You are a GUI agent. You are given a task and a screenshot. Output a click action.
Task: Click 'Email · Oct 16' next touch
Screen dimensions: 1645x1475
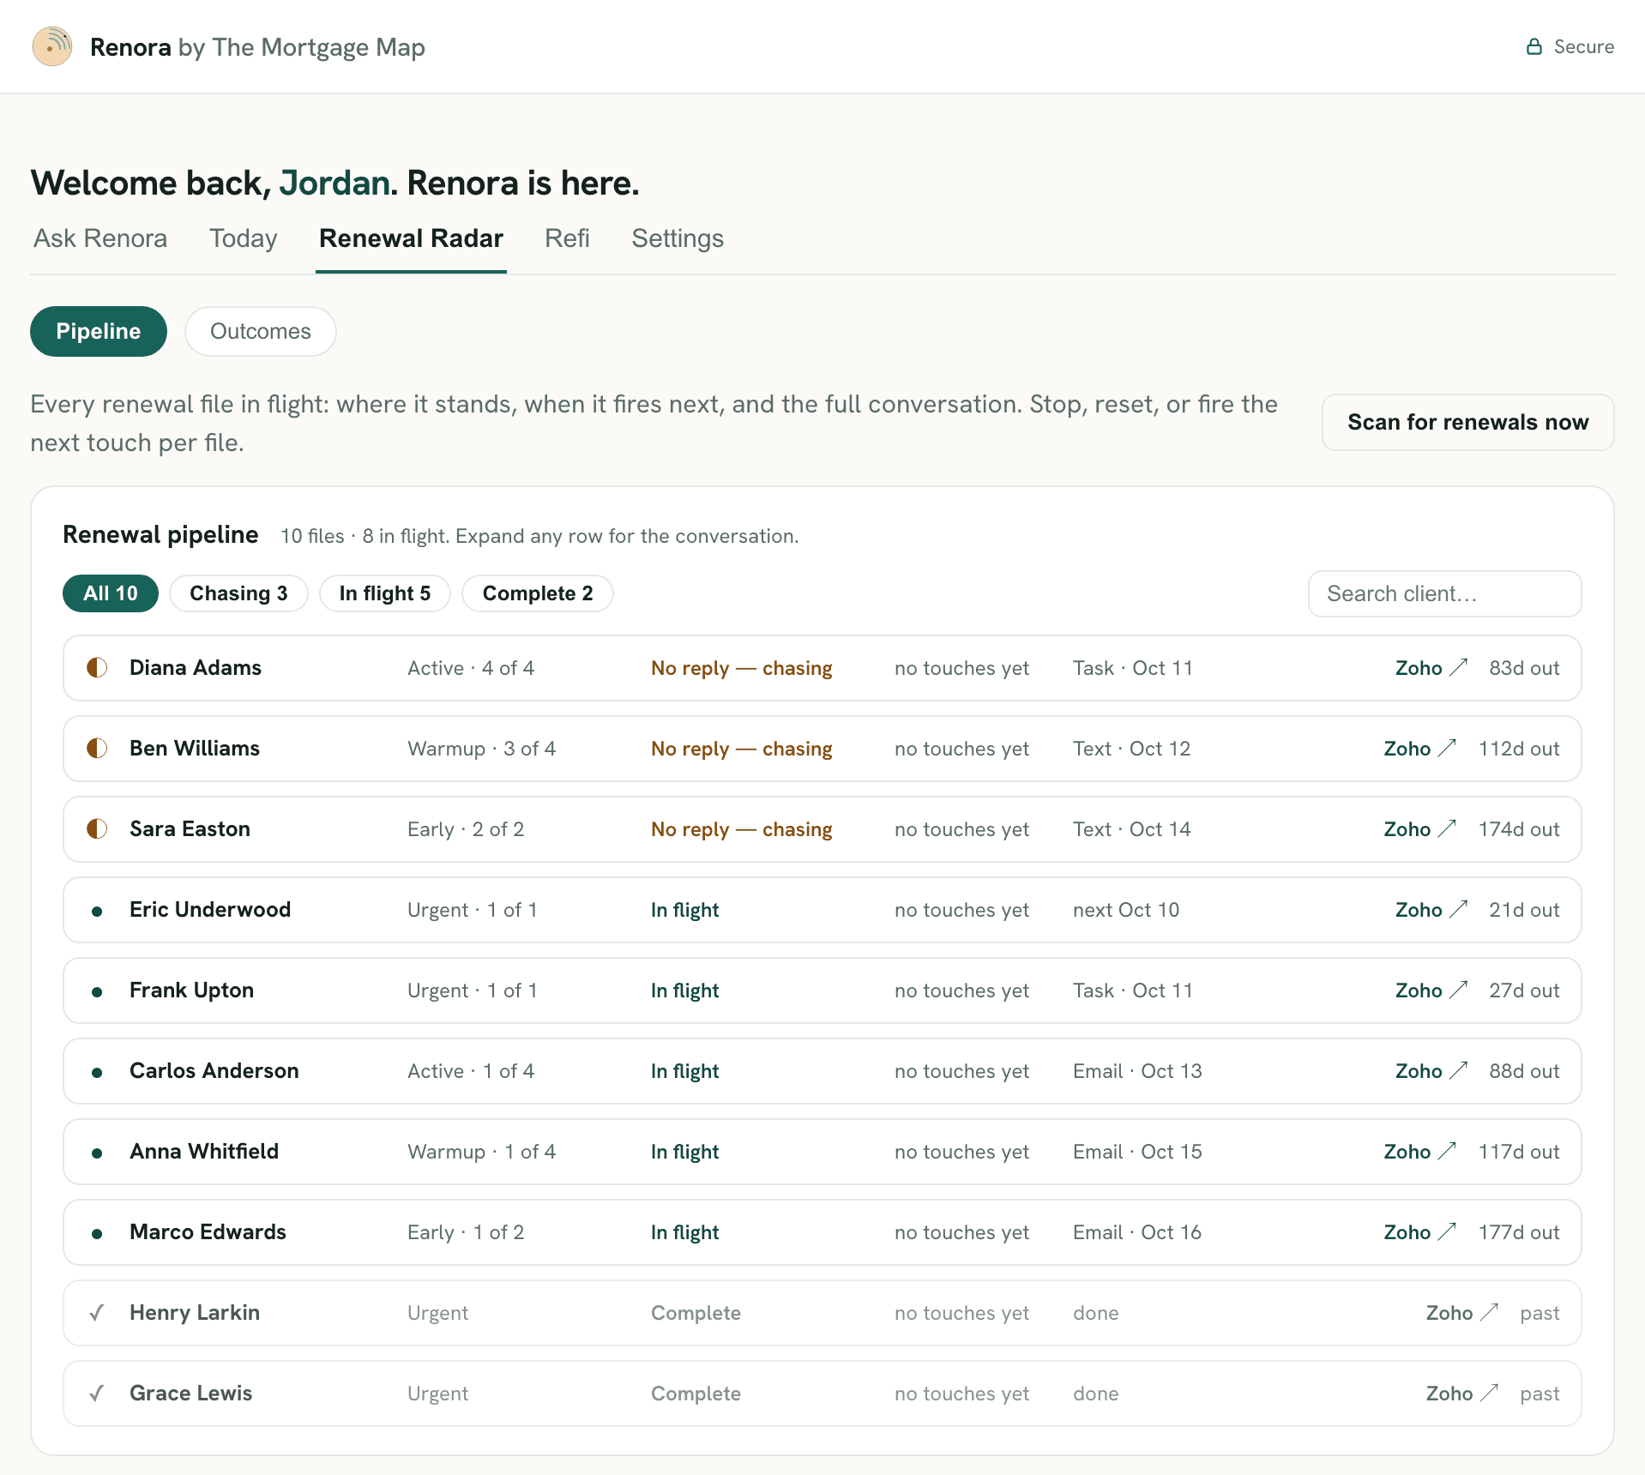(x=1137, y=1232)
